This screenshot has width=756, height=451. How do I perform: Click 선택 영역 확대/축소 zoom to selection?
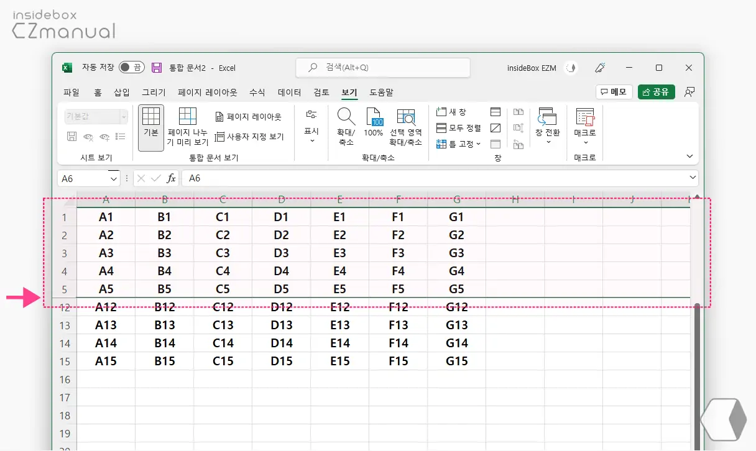pyautogui.click(x=406, y=127)
